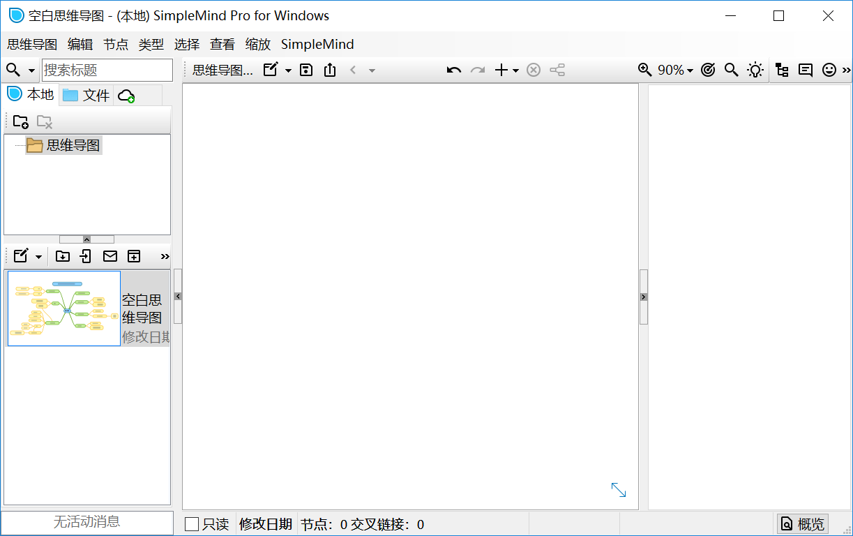This screenshot has height=536, width=853.
Task: Click the notes comment icon
Action: tap(806, 70)
